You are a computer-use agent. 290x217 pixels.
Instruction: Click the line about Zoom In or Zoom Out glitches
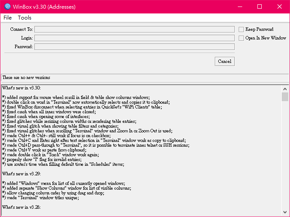pos(87,131)
